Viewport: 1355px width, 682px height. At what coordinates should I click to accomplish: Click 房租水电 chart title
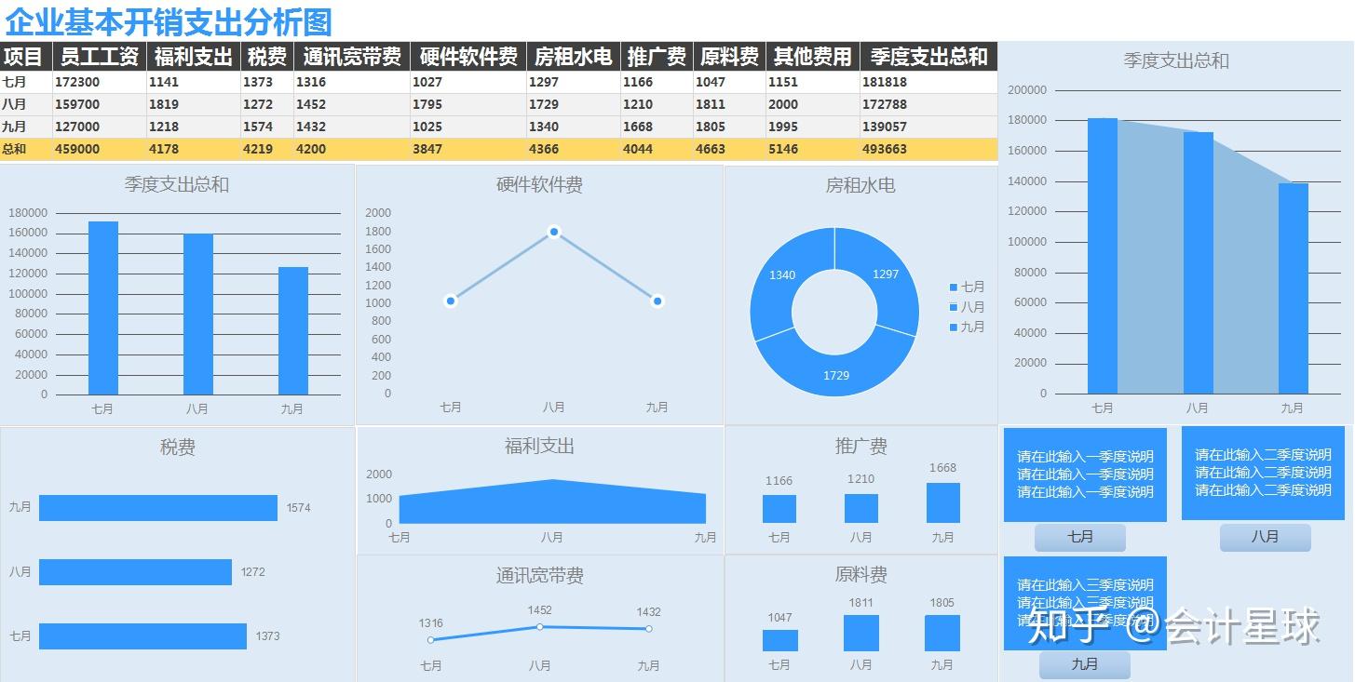click(860, 185)
